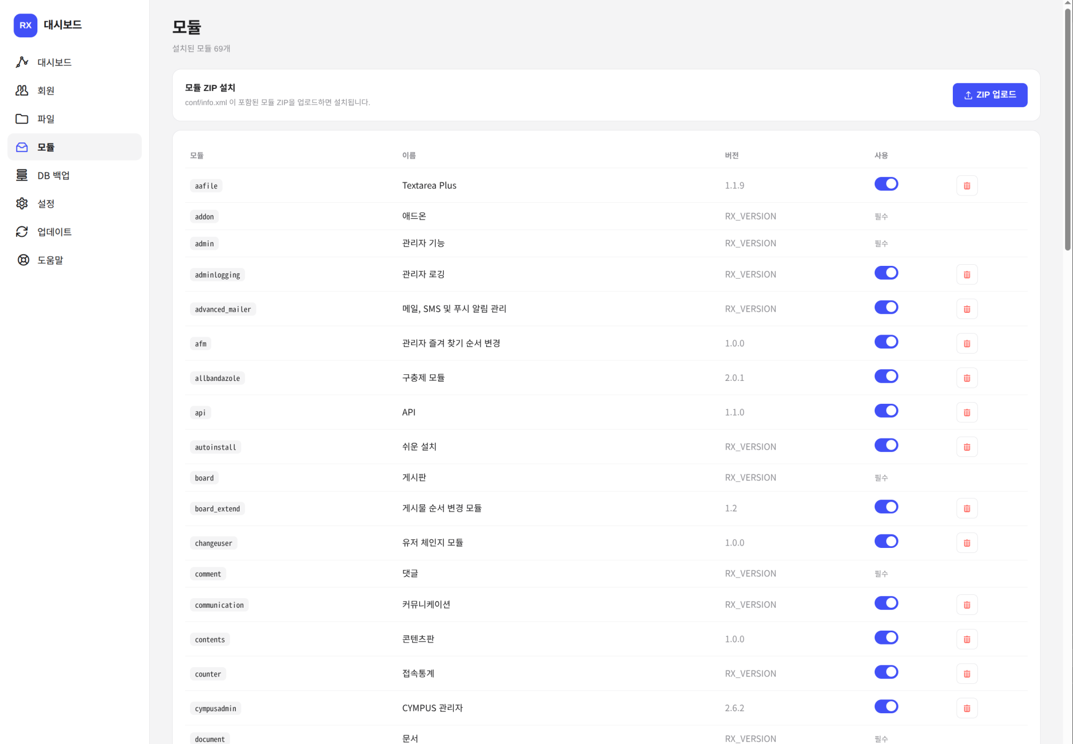Delete the adminlogging module with trash icon

(x=967, y=274)
